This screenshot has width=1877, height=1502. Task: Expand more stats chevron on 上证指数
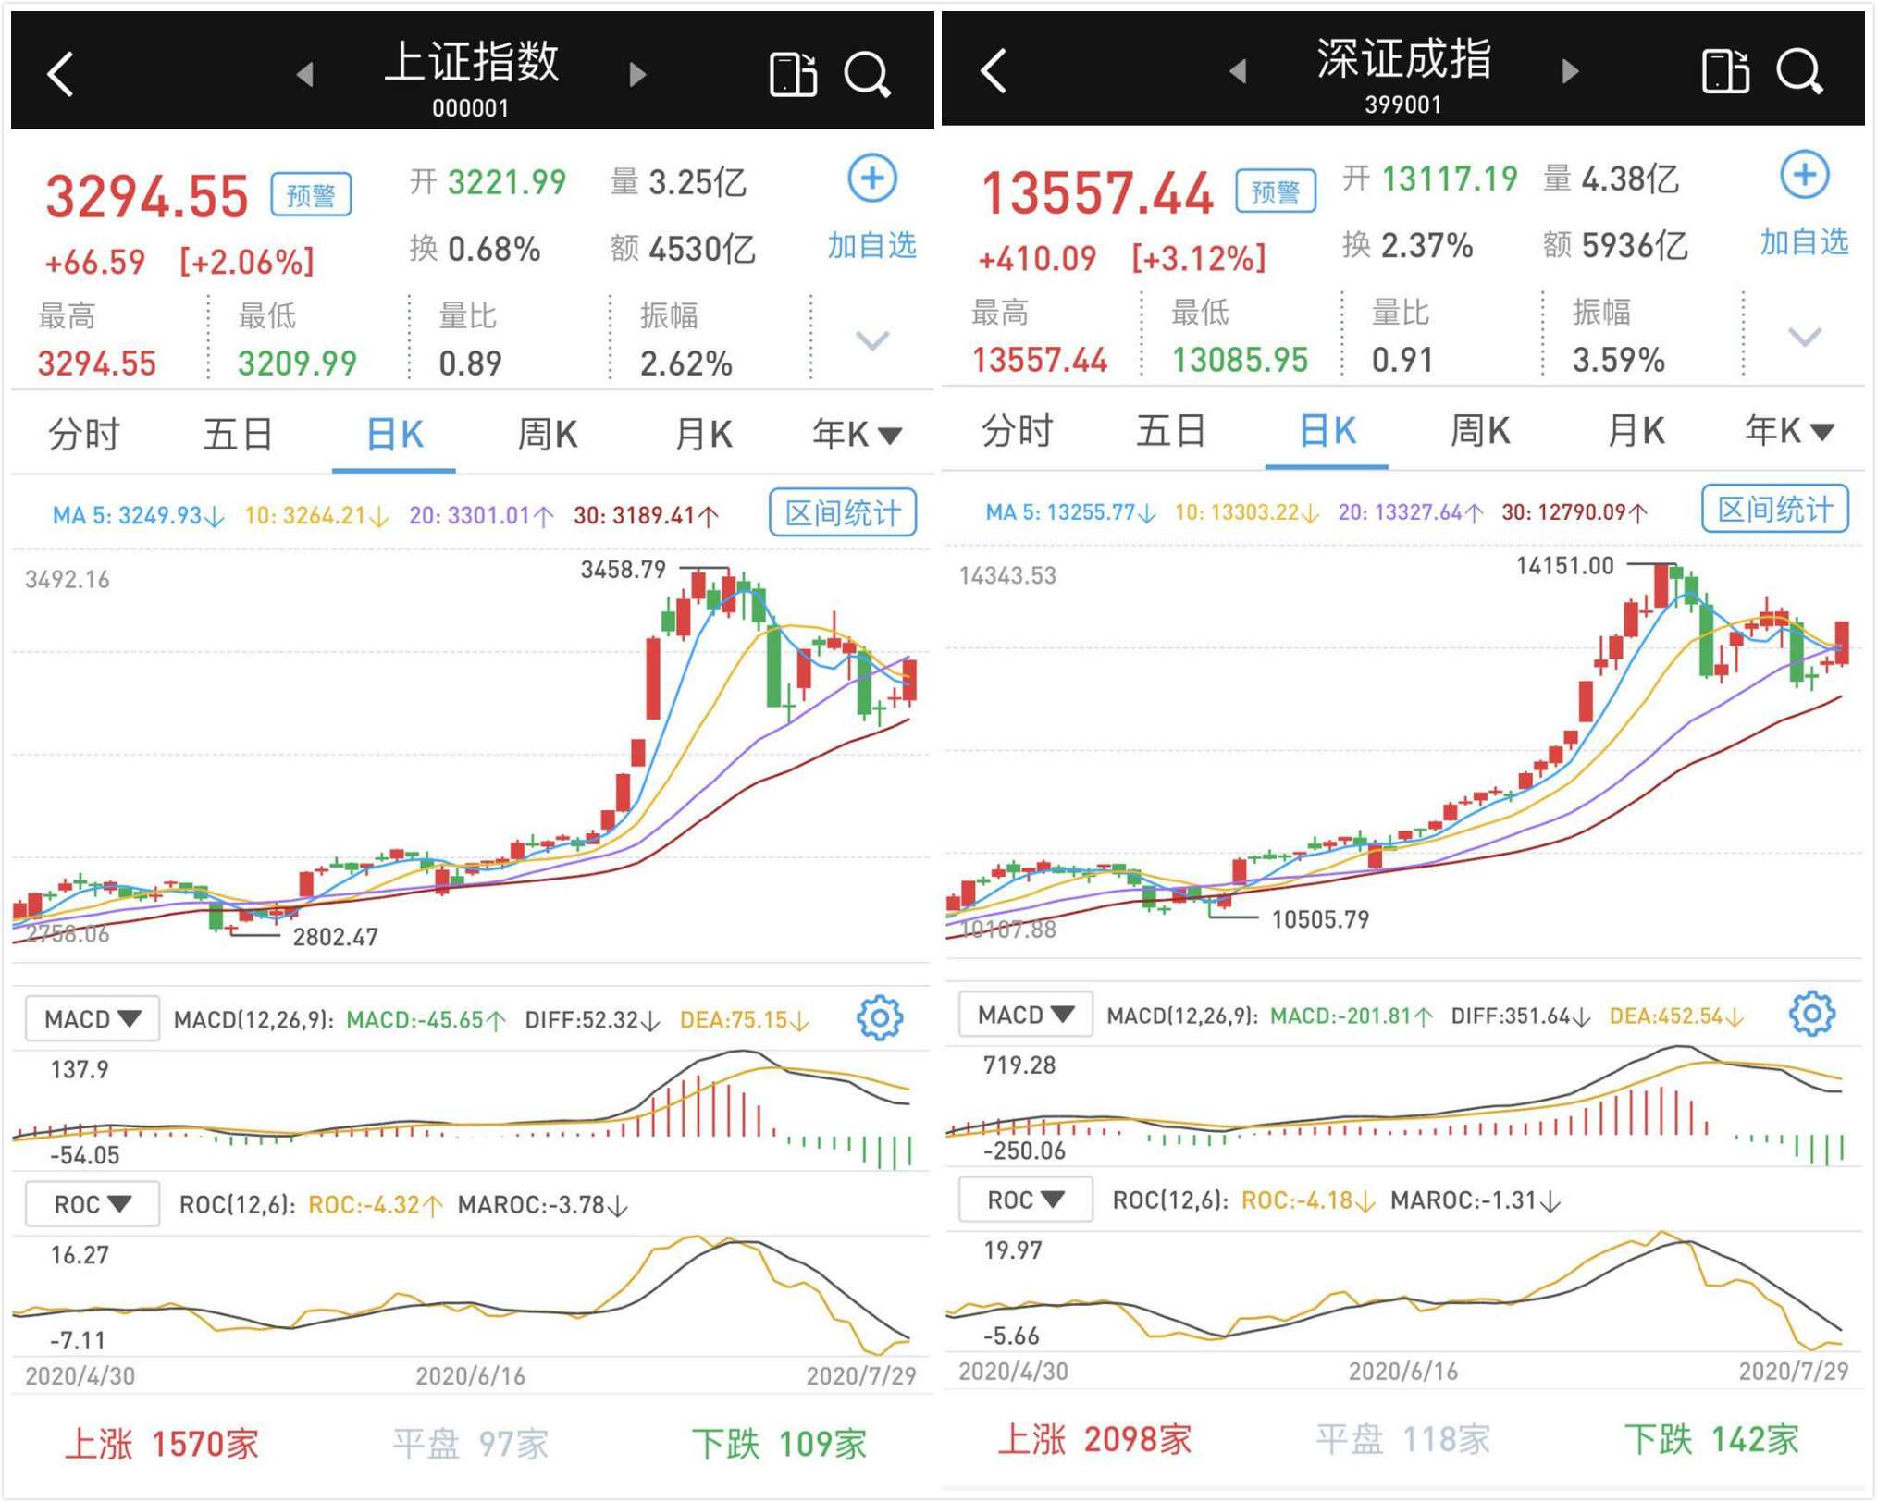[872, 340]
